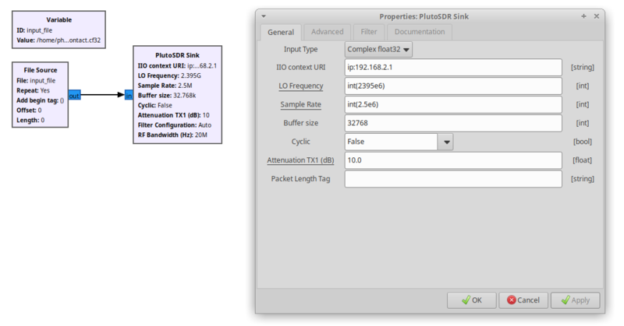The width and height of the screenshot is (624, 326).
Task: Click the File Source 'out' port
Action: click(74, 95)
